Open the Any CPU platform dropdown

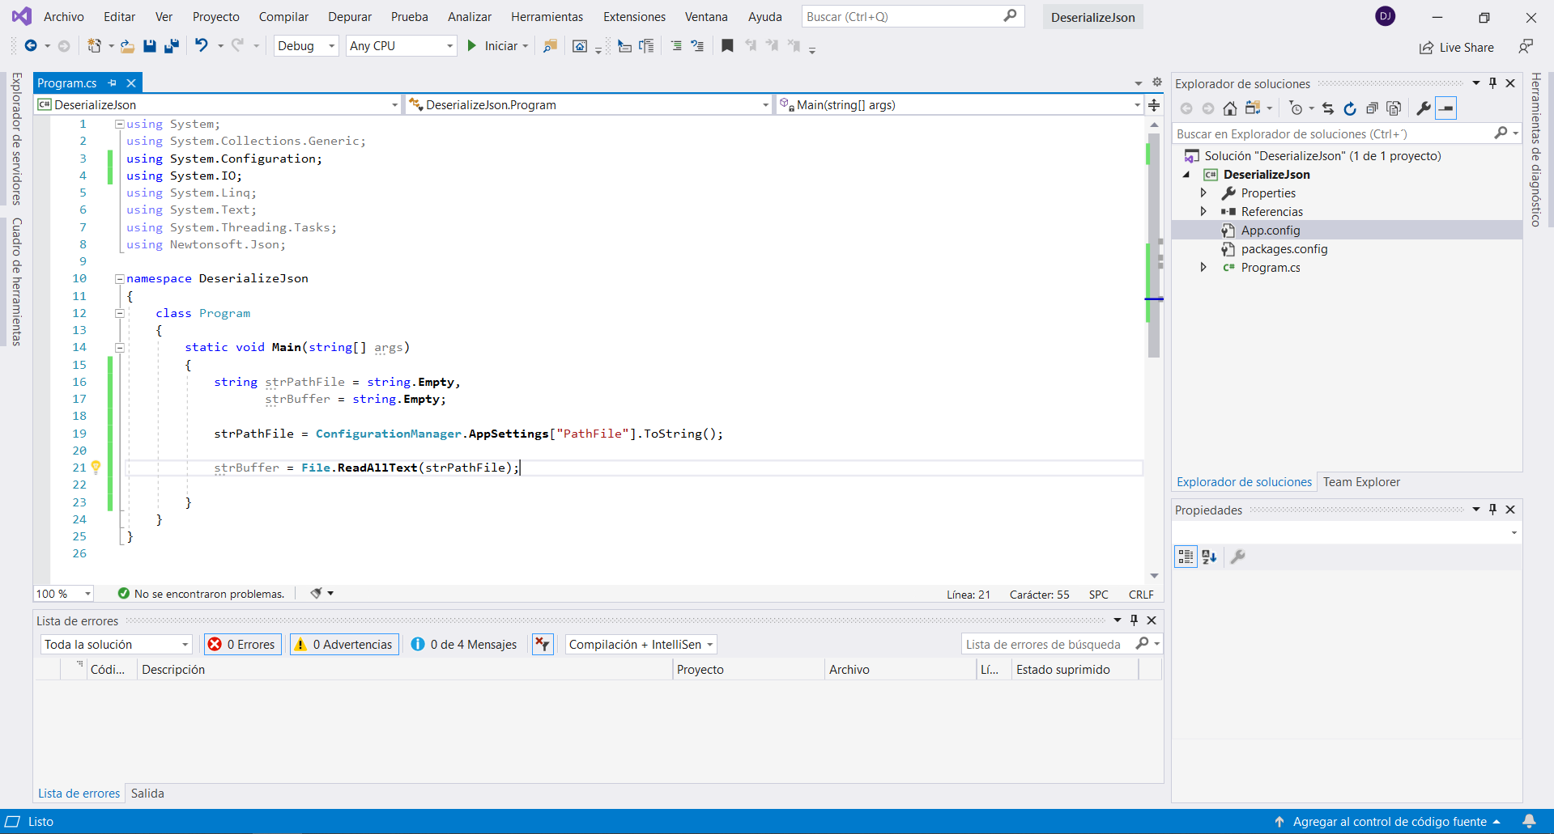[x=401, y=46]
